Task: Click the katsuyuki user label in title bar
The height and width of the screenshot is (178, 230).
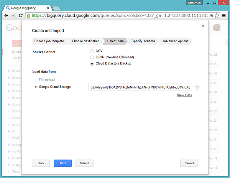Action: (x=194, y=3)
